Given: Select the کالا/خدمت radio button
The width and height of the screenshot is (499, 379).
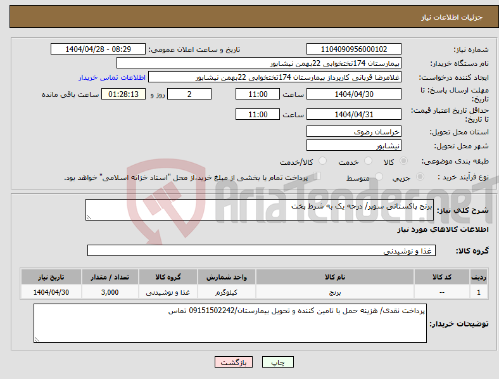Looking at the screenshot, I should pos(323,161).
